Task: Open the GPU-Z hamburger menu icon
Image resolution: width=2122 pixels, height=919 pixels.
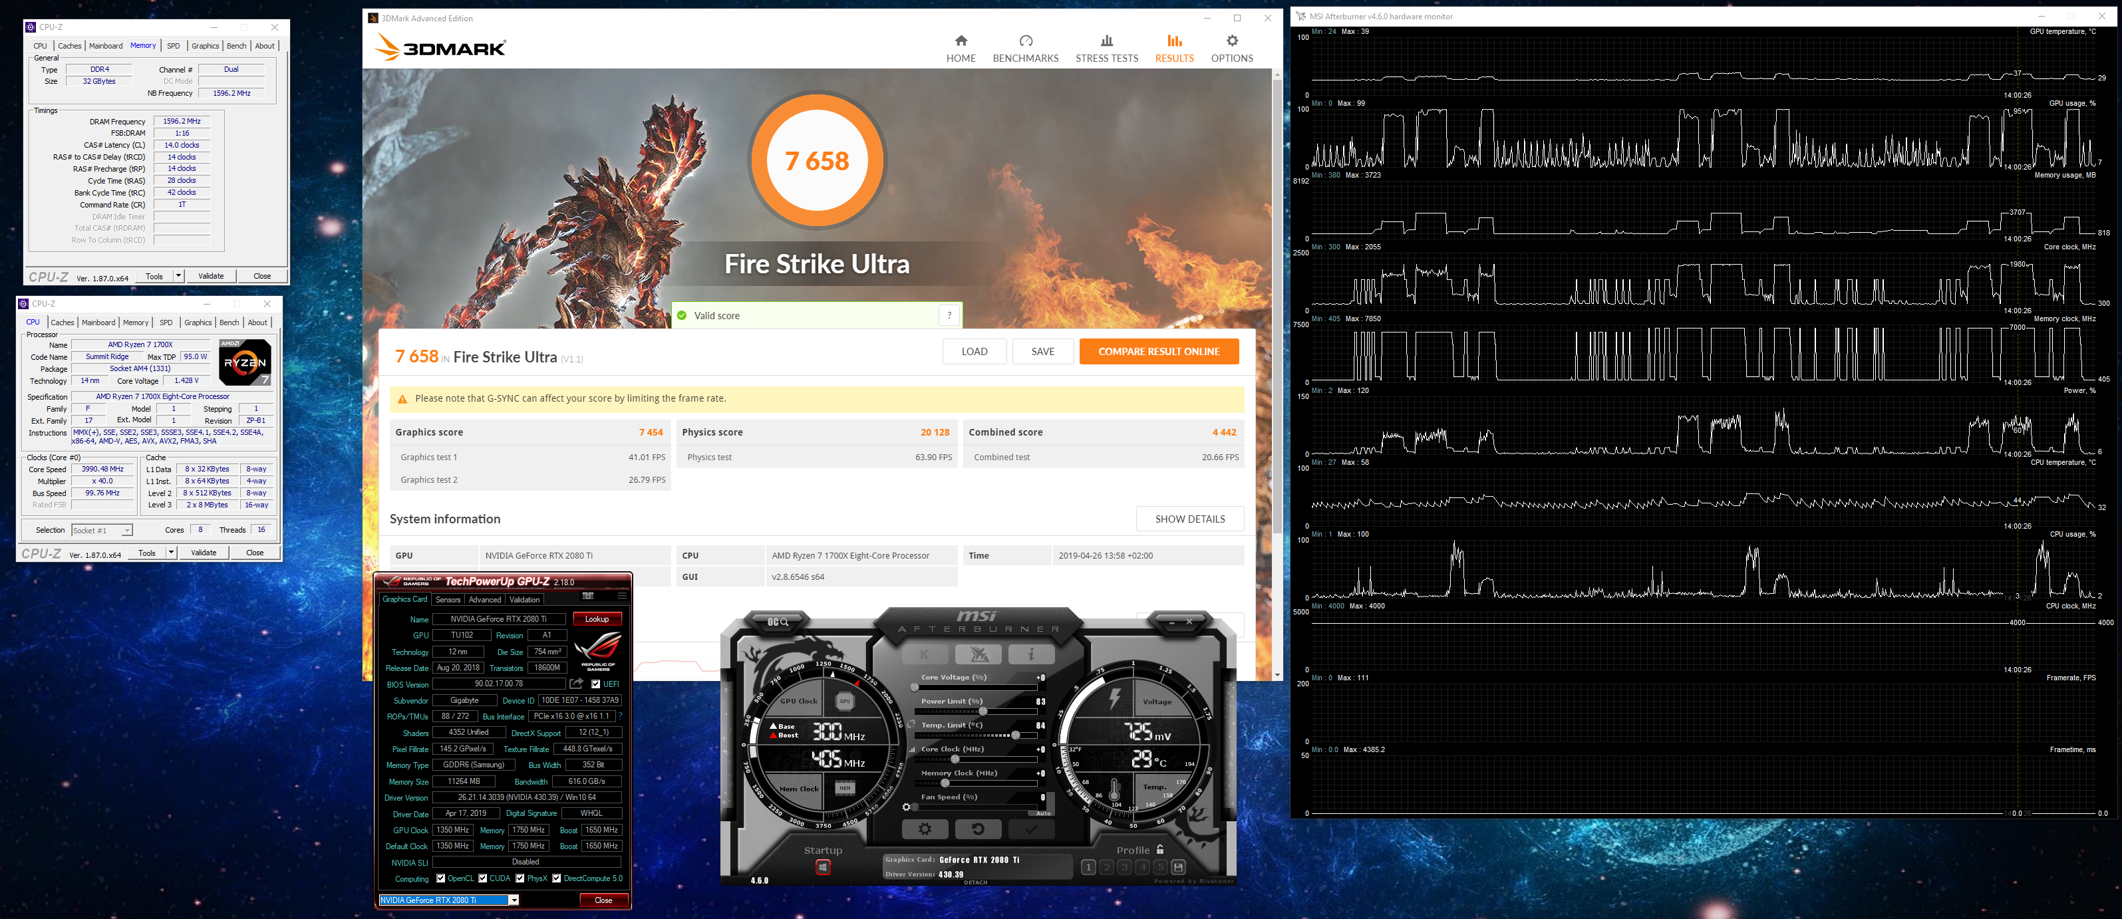Action: (622, 596)
